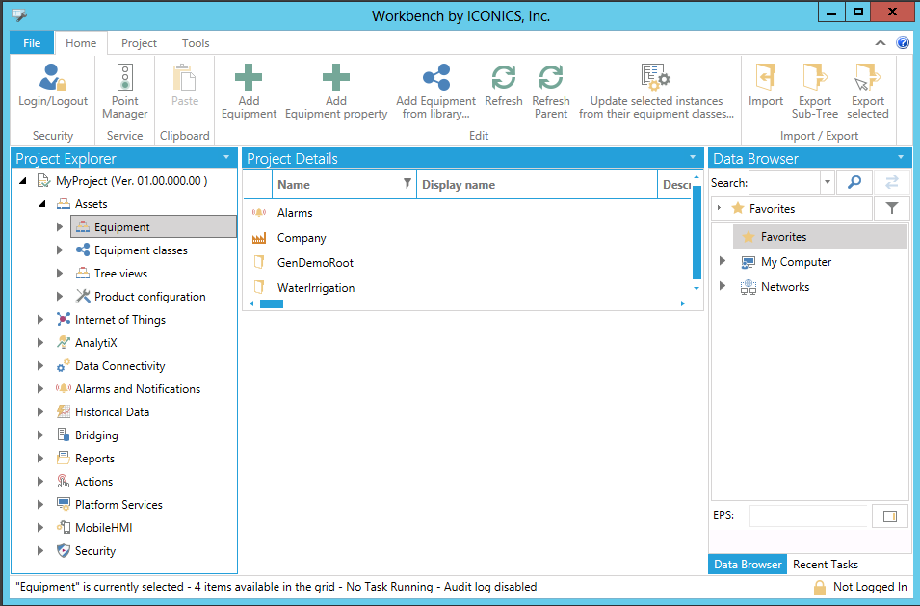The width and height of the screenshot is (920, 606).
Task: Toggle the EPS panel button
Action: click(889, 516)
